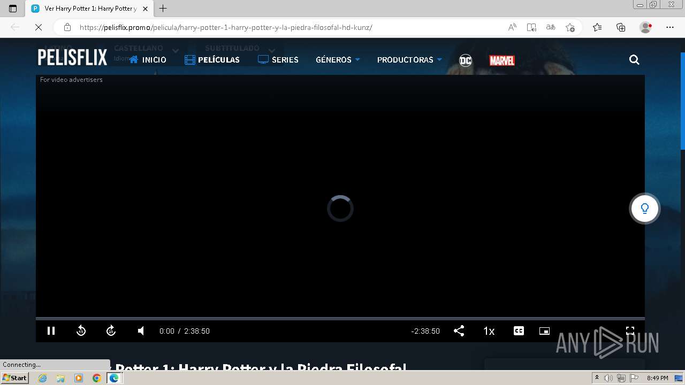Open the browser profile menu
The height and width of the screenshot is (385, 685).
(645, 27)
